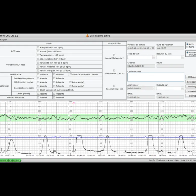
Task: Click the Périodes de temps field
Action: coord(141,48)
